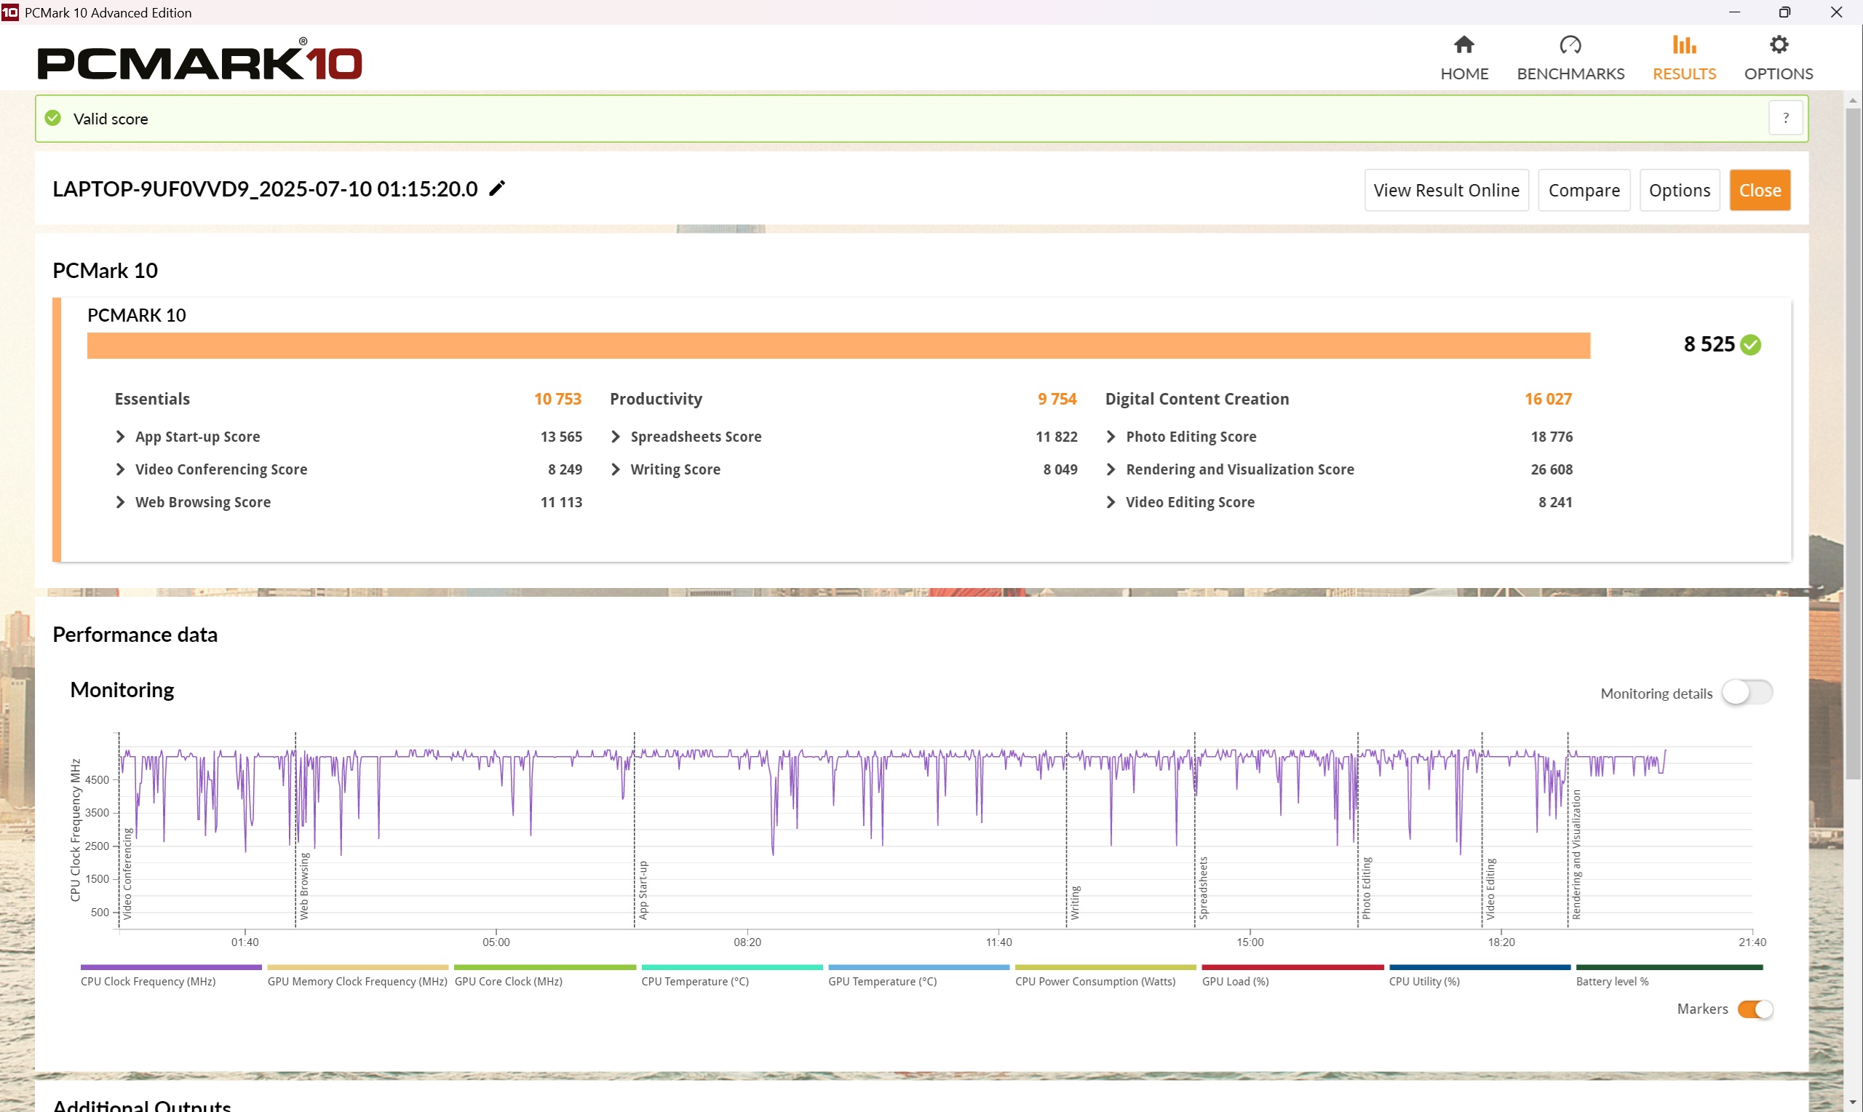Expand the Photo Editing Score row

click(1111, 436)
